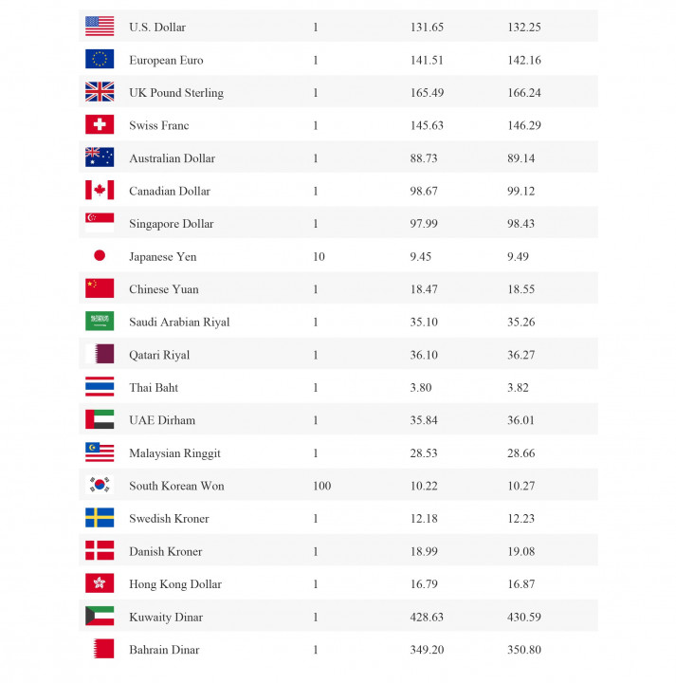Click the European Union flag icon
The width and height of the screenshot is (676, 683).
pos(100,59)
